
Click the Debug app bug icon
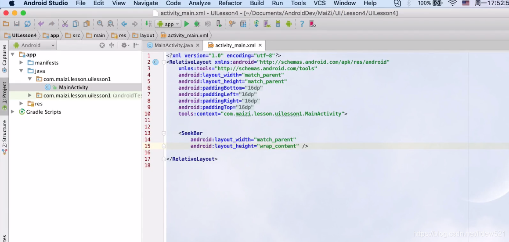click(x=197, y=24)
